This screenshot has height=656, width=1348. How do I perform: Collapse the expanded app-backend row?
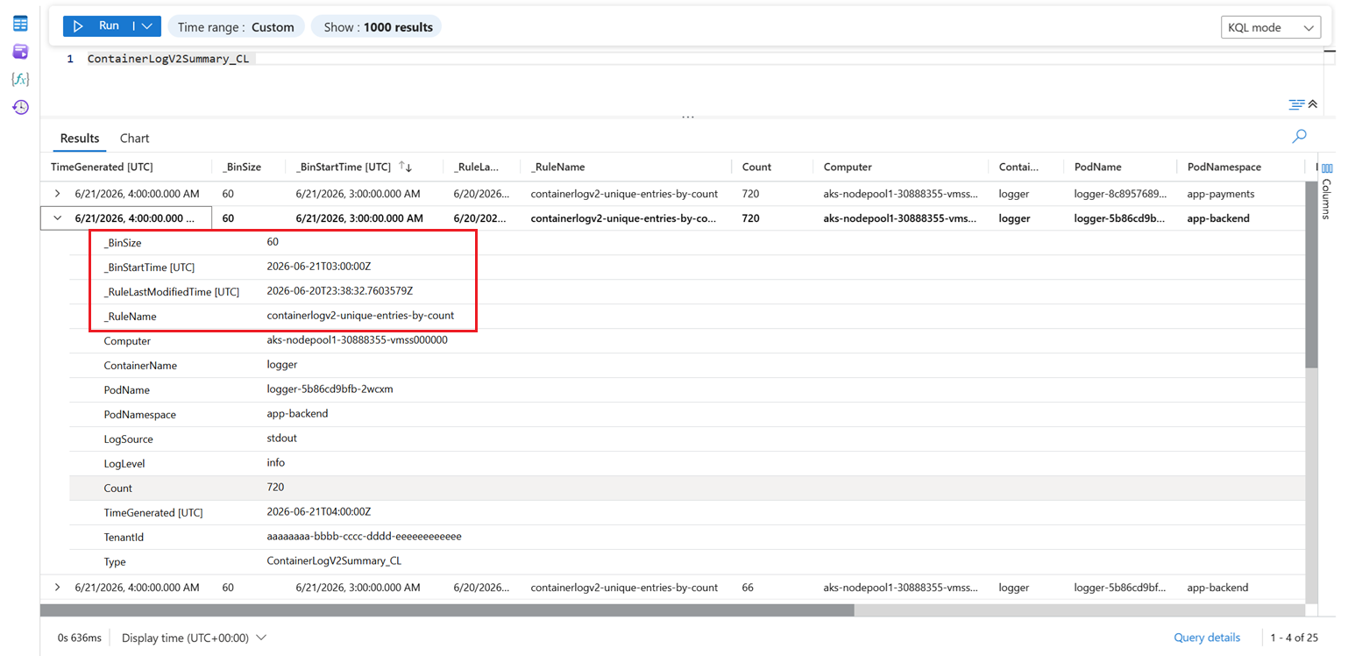(x=58, y=218)
